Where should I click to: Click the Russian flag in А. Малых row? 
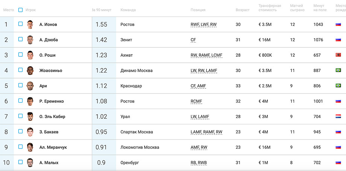tap(338, 162)
